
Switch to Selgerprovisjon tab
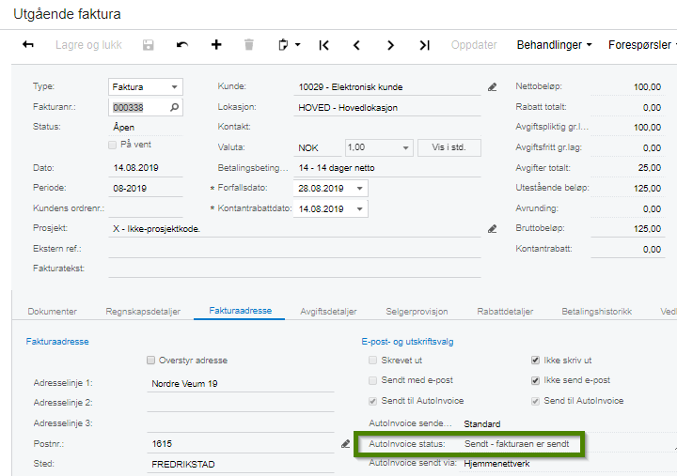[x=417, y=312]
